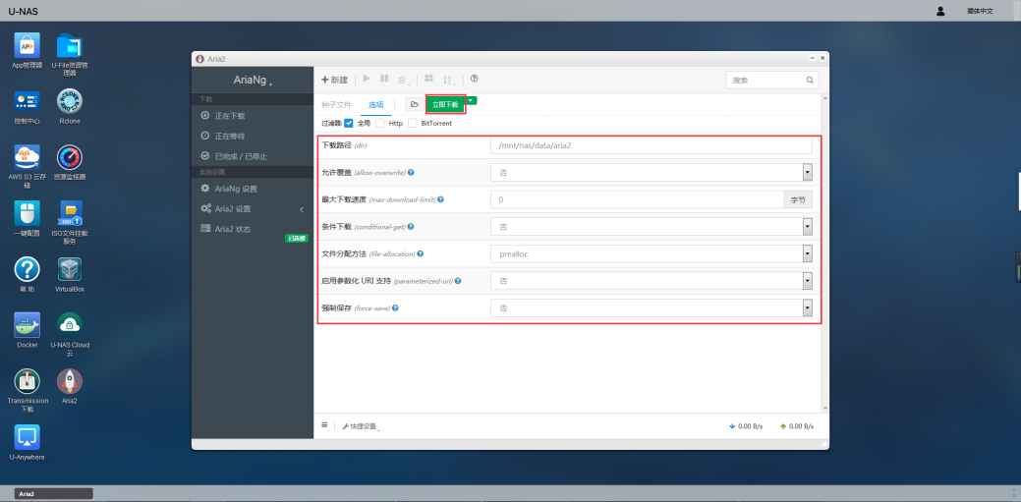
Task: Click the 已连接 status badge
Action: (x=296, y=239)
